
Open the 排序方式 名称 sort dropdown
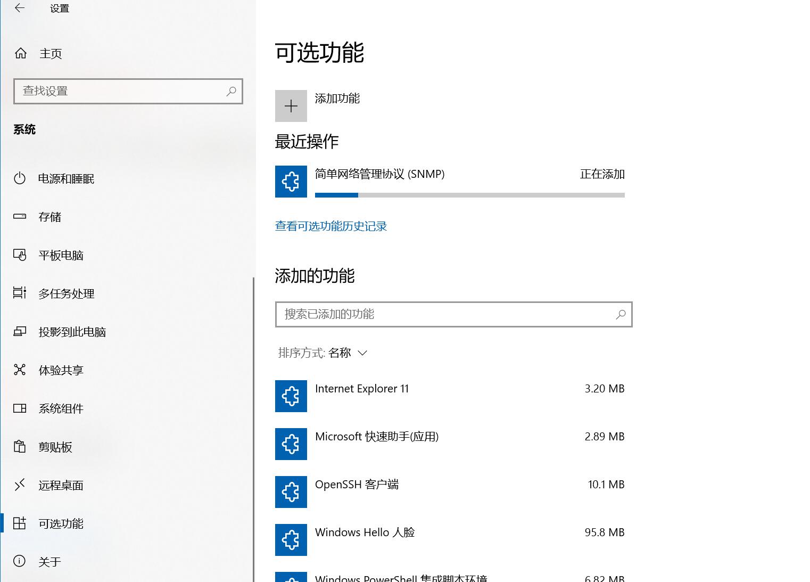click(x=323, y=353)
